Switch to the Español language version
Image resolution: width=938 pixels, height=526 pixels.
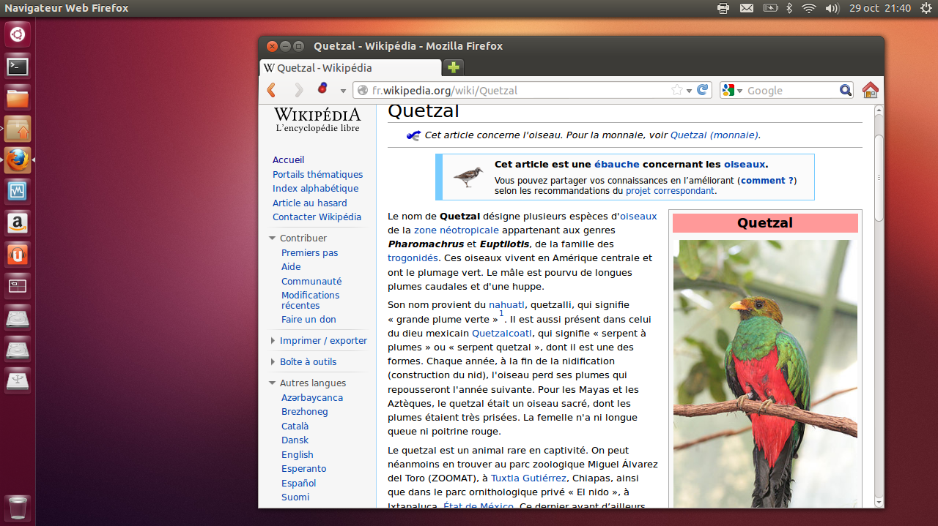(x=298, y=483)
